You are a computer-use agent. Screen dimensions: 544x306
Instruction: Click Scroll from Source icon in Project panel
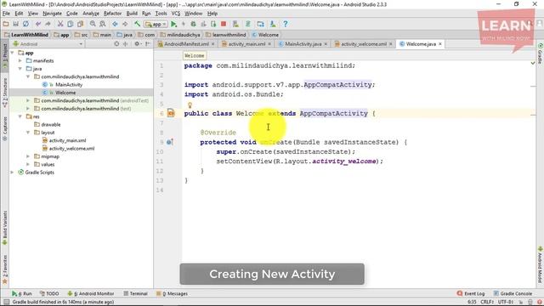(x=116, y=43)
